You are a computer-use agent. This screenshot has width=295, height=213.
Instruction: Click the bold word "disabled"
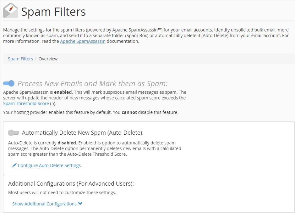(x=66, y=143)
